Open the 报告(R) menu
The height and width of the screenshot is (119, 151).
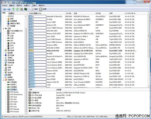[19, 5]
